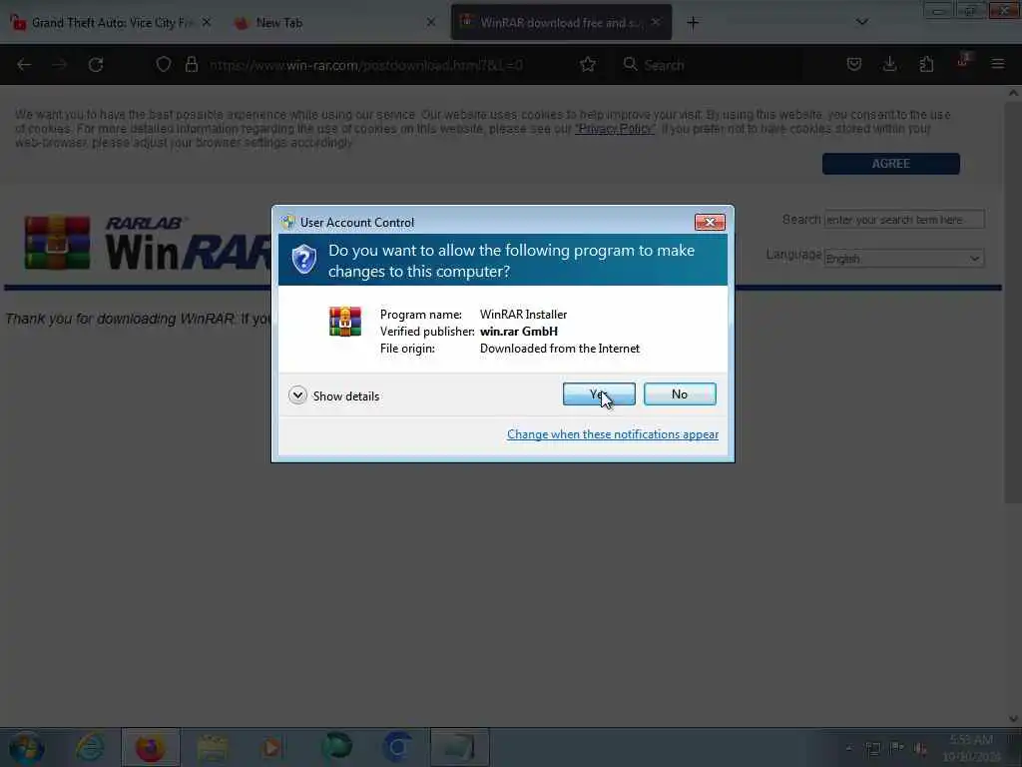This screenshot has height=767, width=1022.
Task: Bookmark this page with star icon
Action: 587,64
